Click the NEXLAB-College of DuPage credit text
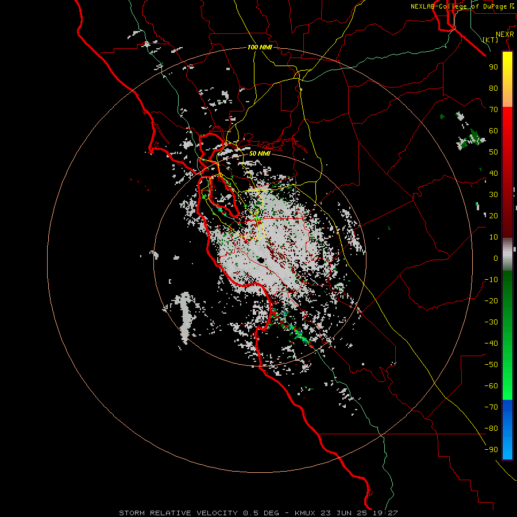517x517 pixels. (x=462, y=6)
